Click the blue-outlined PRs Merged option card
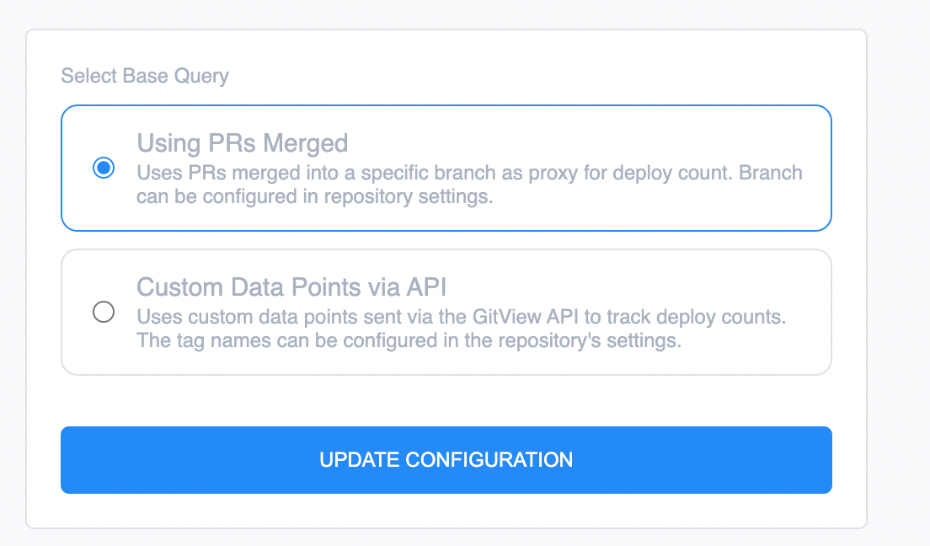 [x=446, y=168]
